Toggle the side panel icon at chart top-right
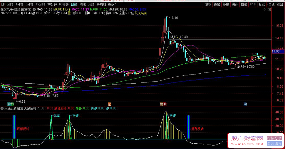This screenshot has height=149, width=285. tap(268, 10)
